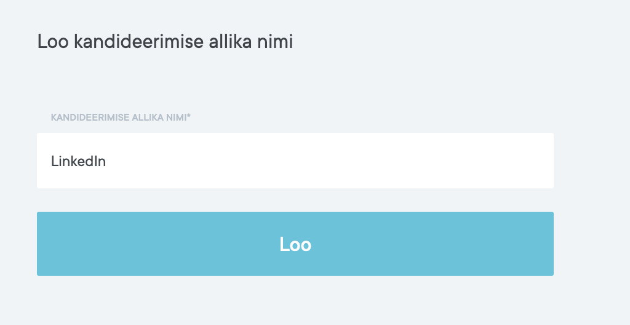Submit the form with the Loo button
Image resolution: width=630 pixels, height=325 pixels.
[x=295, y=244]
